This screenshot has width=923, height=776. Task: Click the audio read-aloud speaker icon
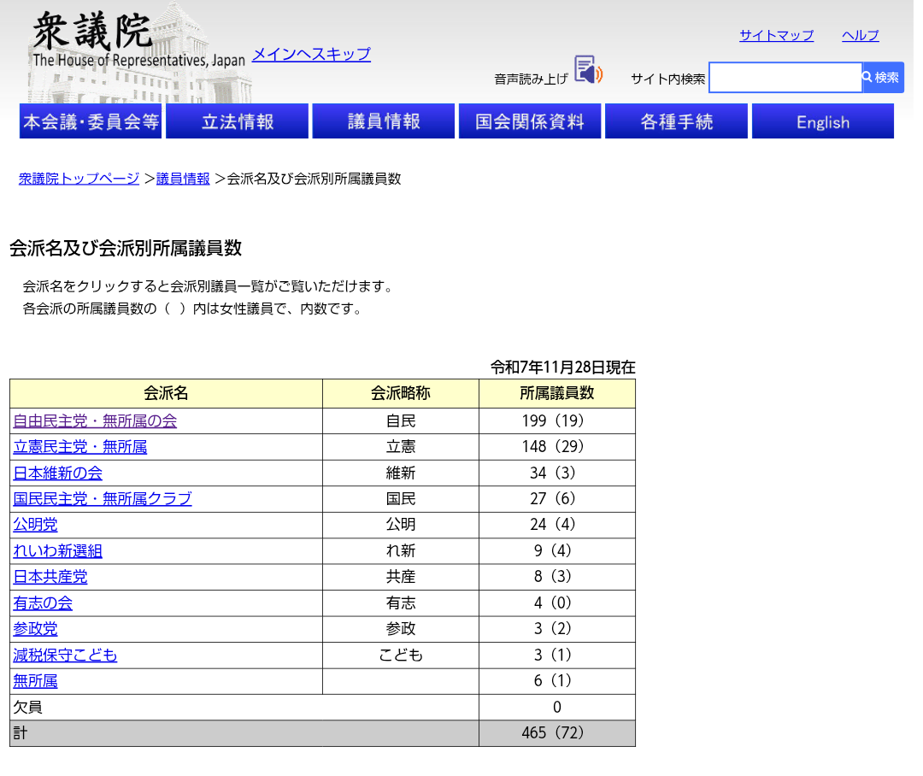pyautogui.click(x=588, y=70)
